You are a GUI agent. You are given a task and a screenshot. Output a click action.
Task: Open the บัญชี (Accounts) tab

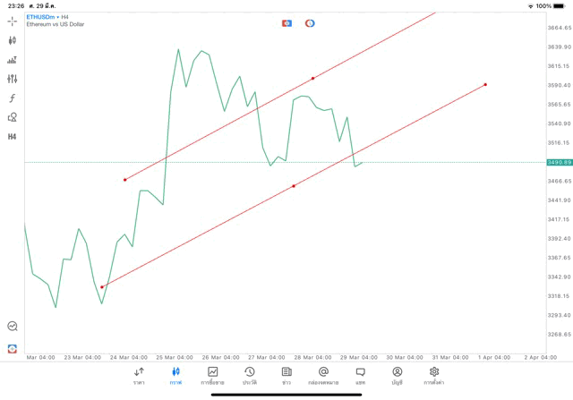coord(397,376)
